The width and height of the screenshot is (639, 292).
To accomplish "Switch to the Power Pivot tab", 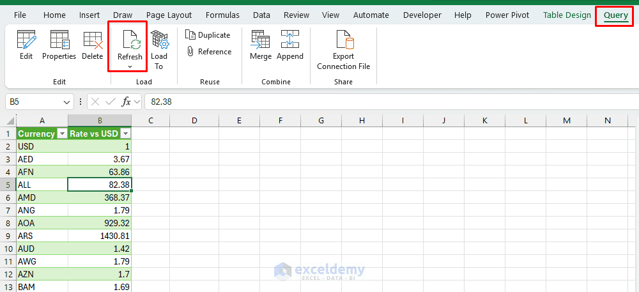I will (507, 15).
